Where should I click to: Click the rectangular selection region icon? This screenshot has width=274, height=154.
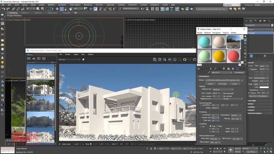pos(47,9)
